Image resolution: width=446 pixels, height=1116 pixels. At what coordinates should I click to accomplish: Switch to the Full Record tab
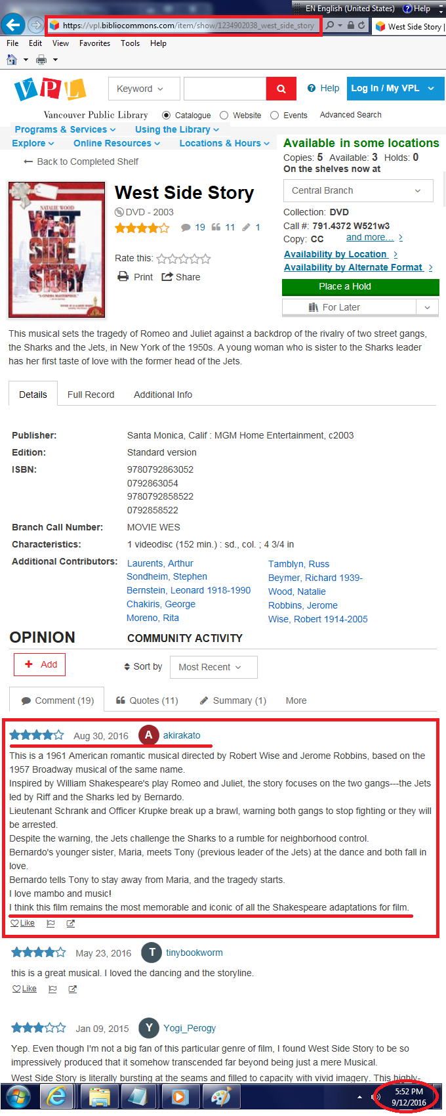click(91, 395)
